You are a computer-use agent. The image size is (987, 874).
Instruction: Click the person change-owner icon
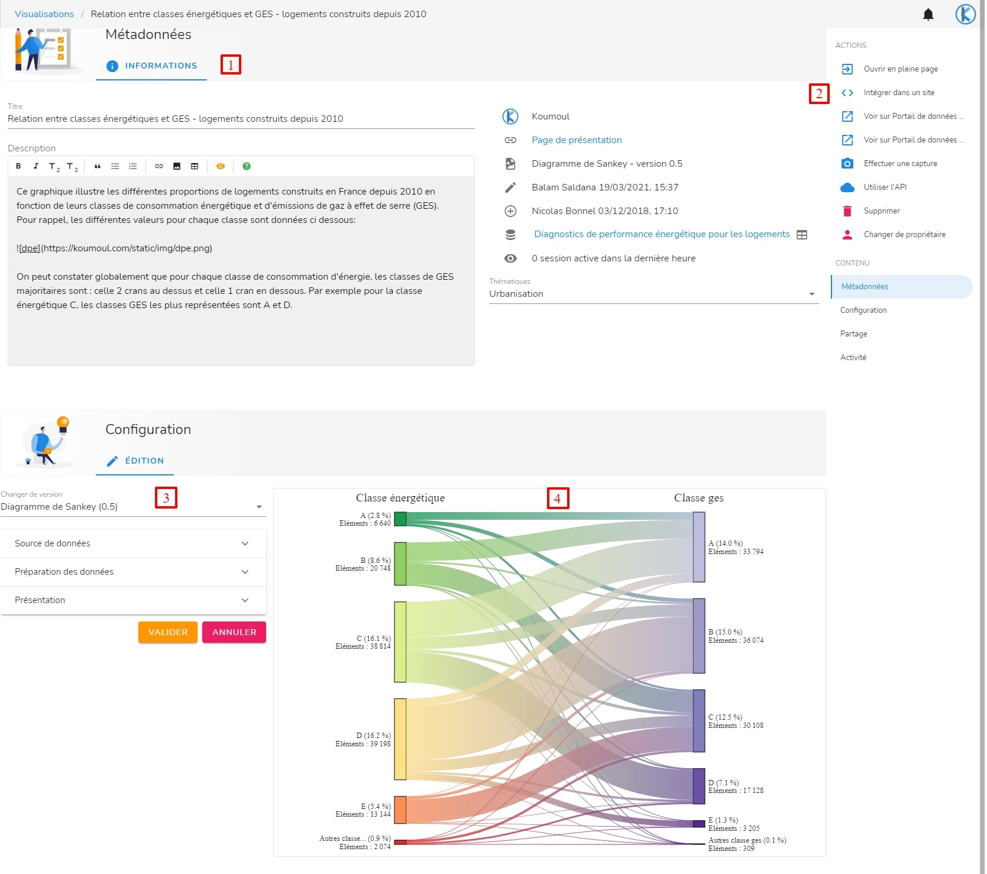pyautogui.click(x=847, y=235)
